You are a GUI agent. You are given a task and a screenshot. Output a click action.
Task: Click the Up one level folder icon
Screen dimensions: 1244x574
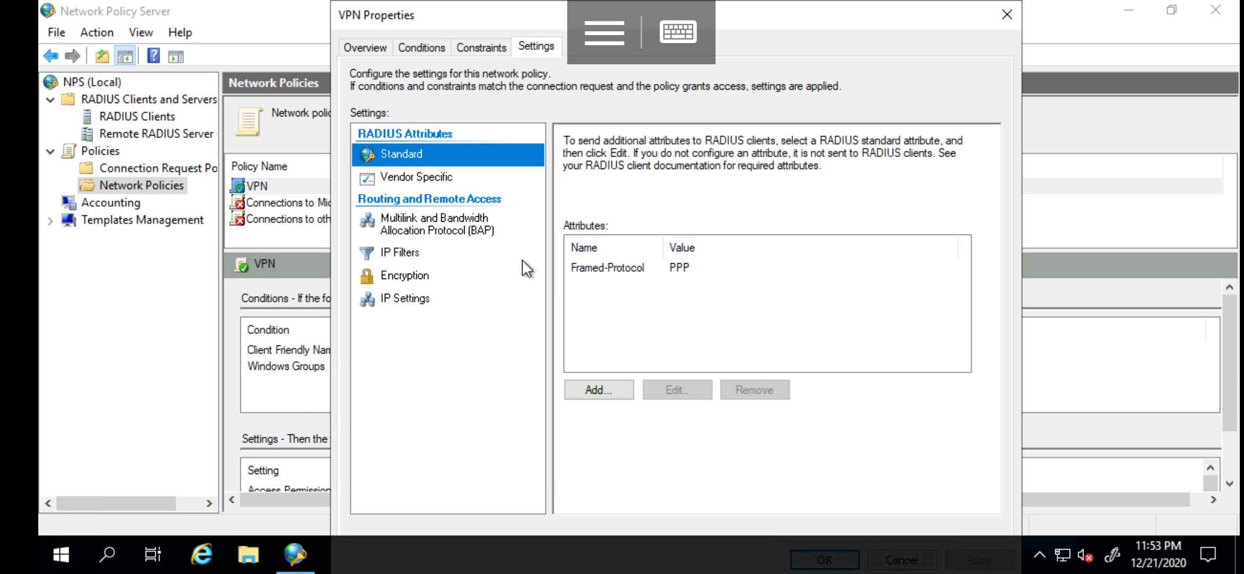coord(102,56)
